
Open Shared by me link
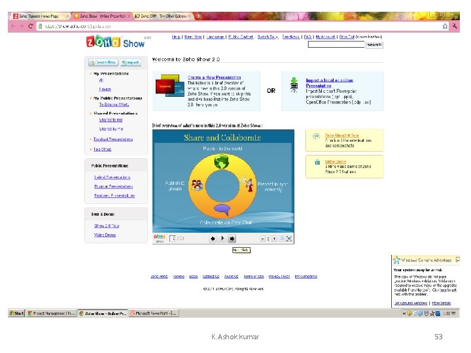111,129
